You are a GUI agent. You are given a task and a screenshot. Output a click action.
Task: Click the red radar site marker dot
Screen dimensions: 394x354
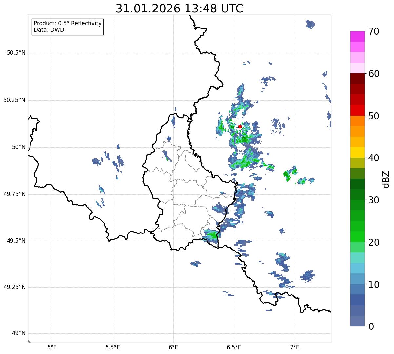tap(240, 126)
